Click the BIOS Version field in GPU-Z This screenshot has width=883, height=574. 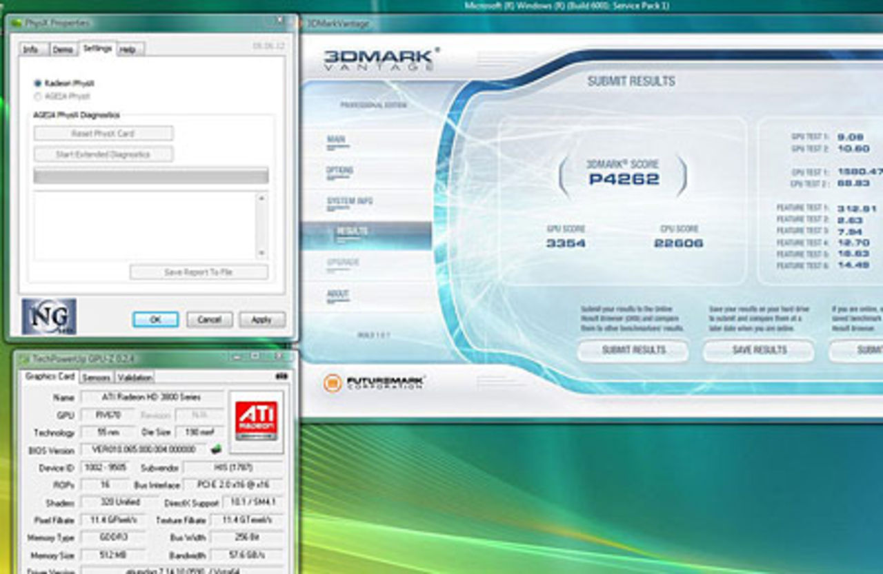[x=144, y=450]
